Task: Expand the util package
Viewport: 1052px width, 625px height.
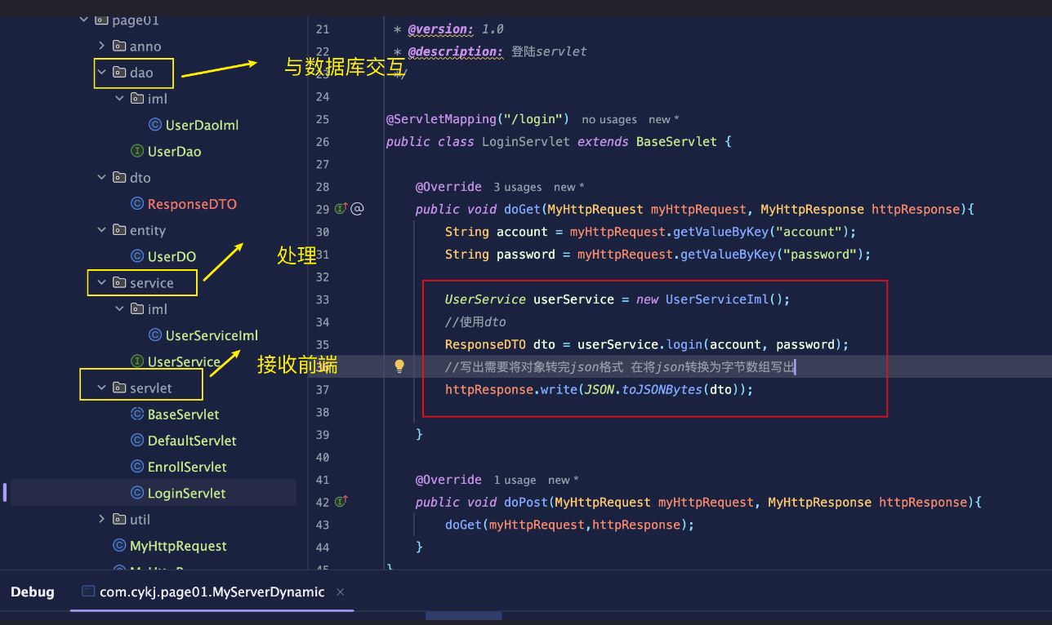Action: 101,519
